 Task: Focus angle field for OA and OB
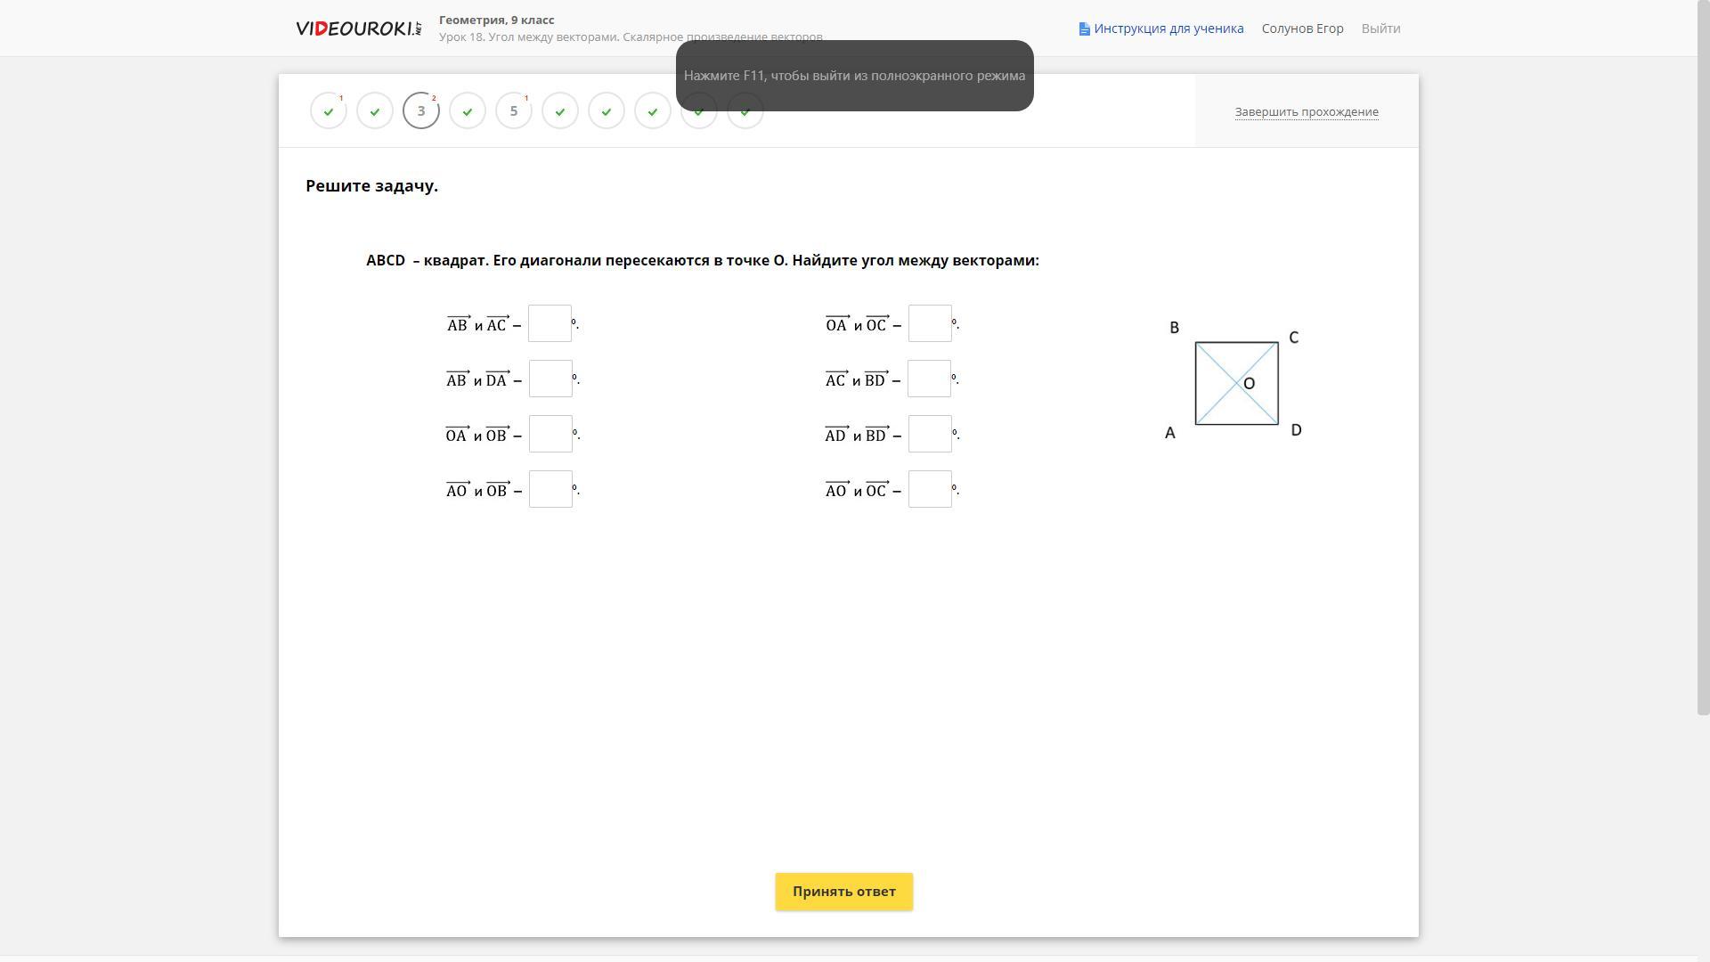(550, 434)
